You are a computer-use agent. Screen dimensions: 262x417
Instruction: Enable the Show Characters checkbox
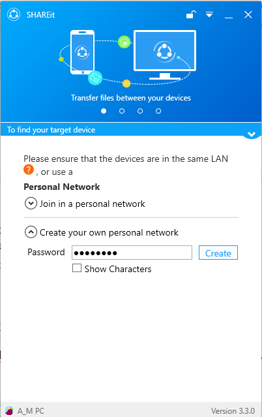click(x=77, y=268)
